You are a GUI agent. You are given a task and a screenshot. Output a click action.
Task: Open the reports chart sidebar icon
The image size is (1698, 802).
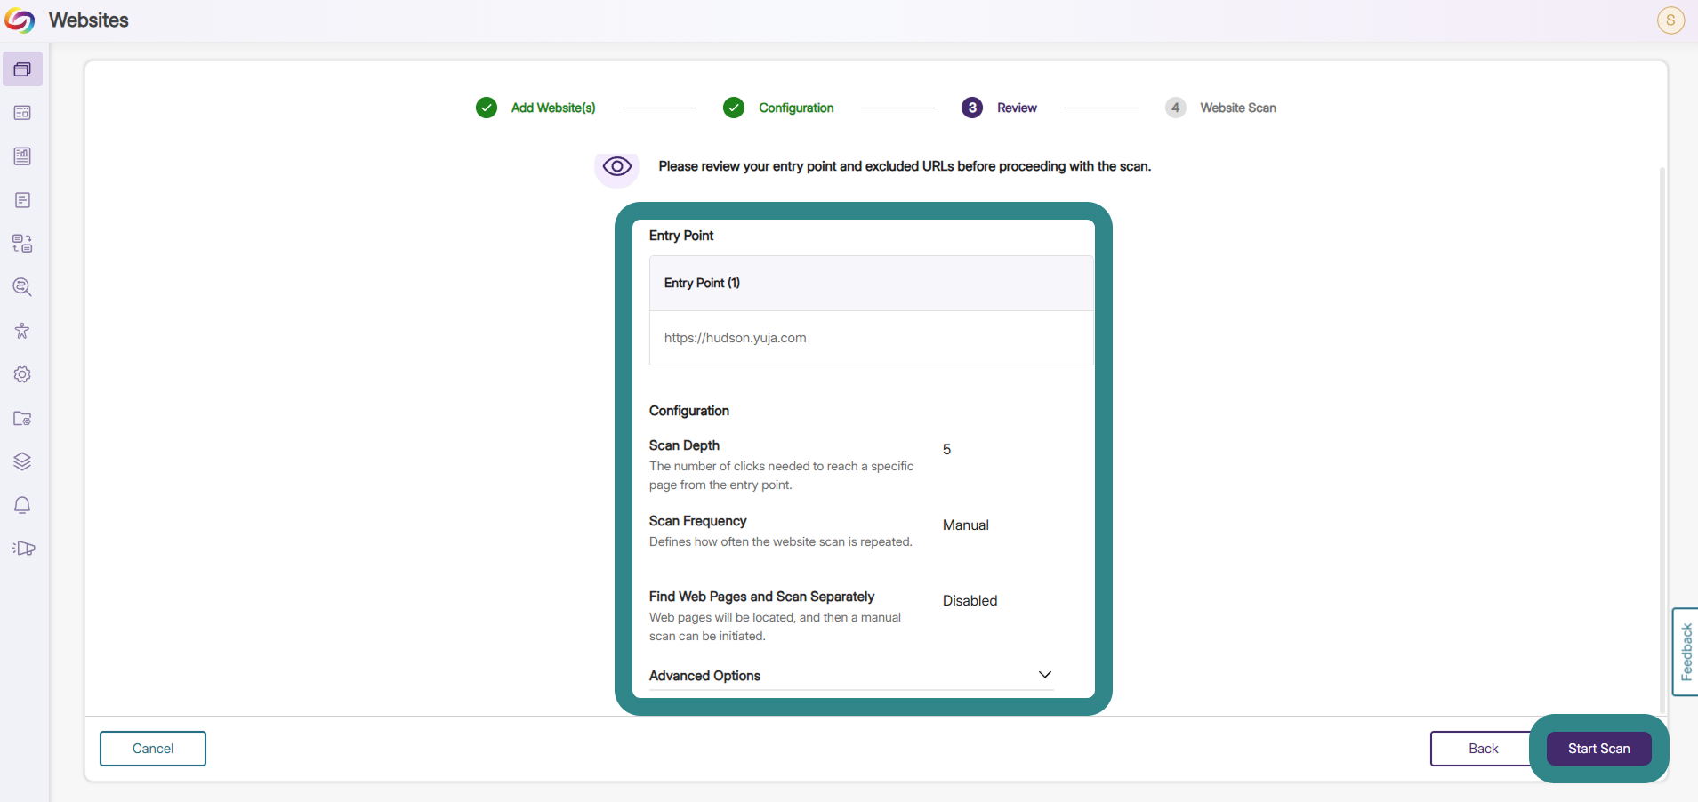(22, 156)
